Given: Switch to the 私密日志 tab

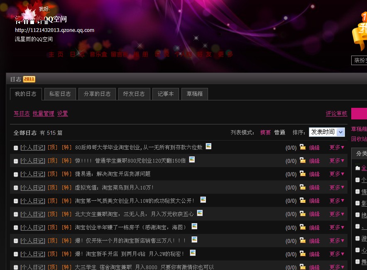Looking at the screenshot, I should (60, 94).
